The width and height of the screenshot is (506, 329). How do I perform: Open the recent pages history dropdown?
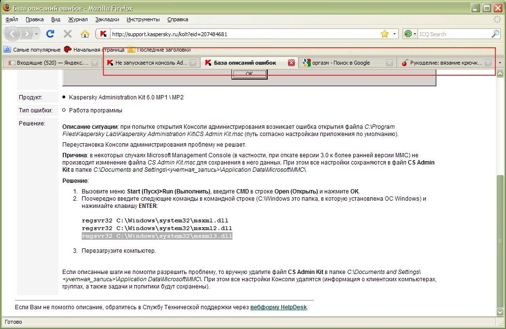click(36, 34)
